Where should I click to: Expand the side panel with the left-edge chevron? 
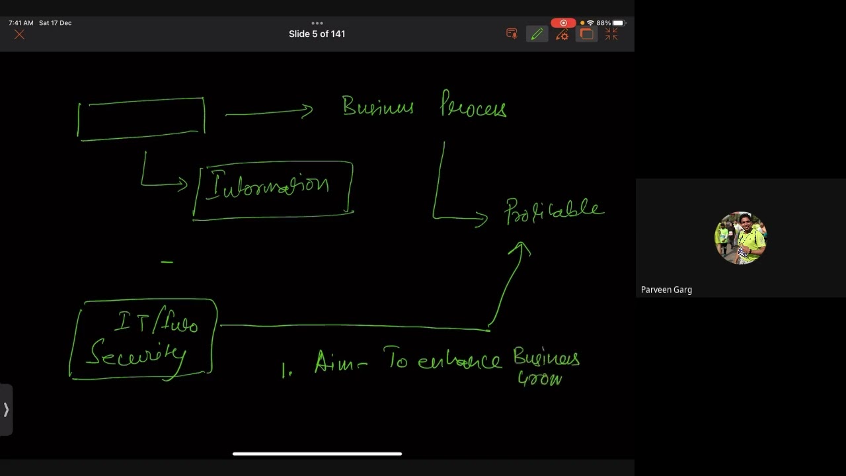6,410
